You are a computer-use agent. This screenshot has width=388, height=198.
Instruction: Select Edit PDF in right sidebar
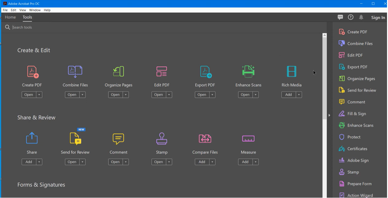(351, 55)
